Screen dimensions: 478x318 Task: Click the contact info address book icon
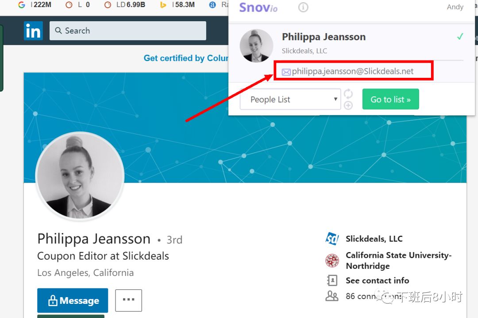pyautogui.click(x=332, y=280)
